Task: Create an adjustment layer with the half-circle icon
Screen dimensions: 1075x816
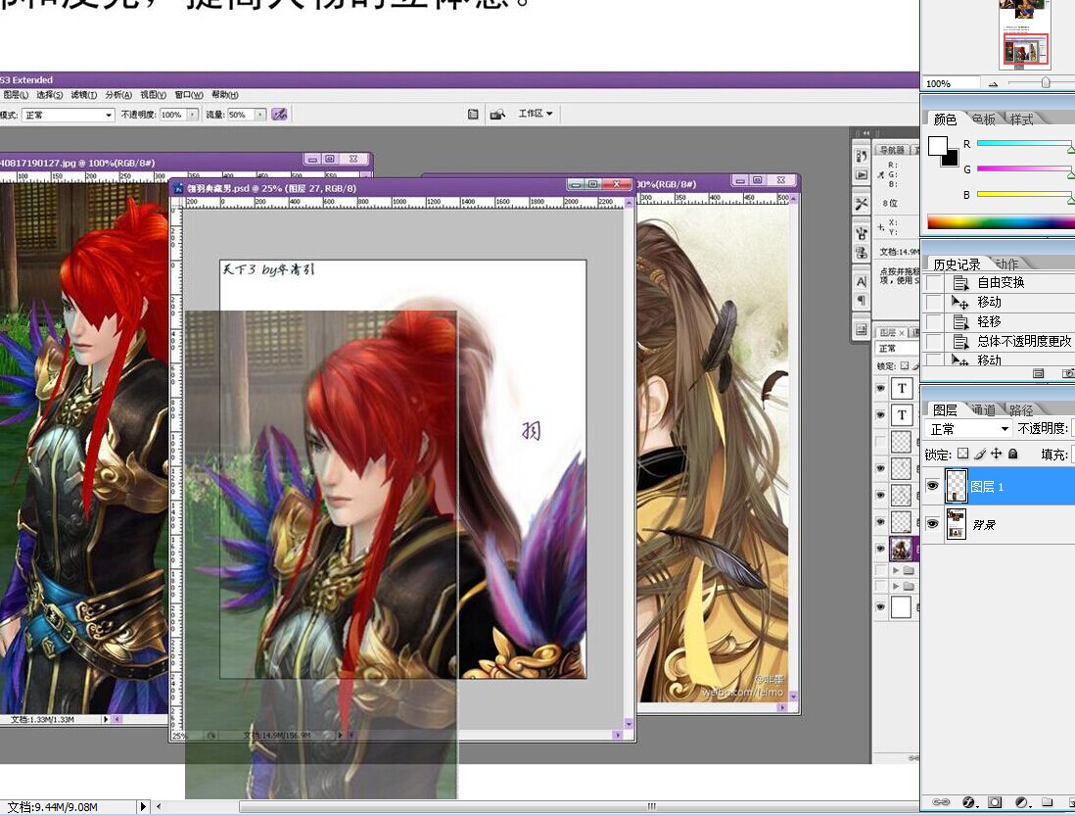Action: (1022, 801)
